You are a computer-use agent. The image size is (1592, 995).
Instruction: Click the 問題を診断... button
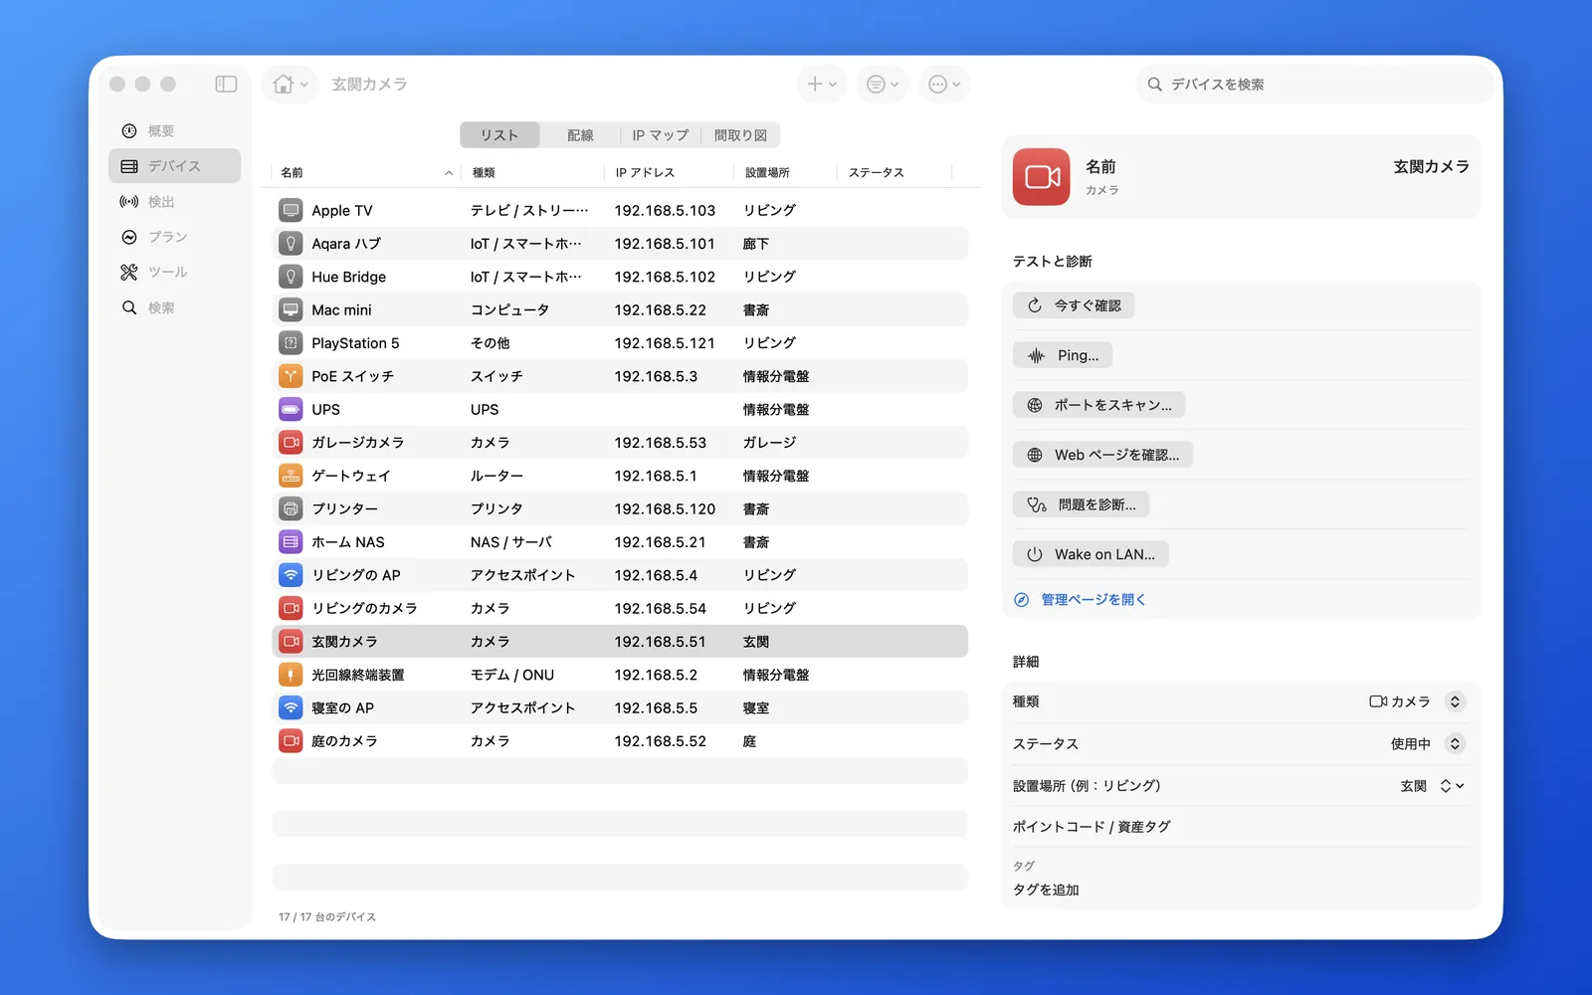[1082, 504]
